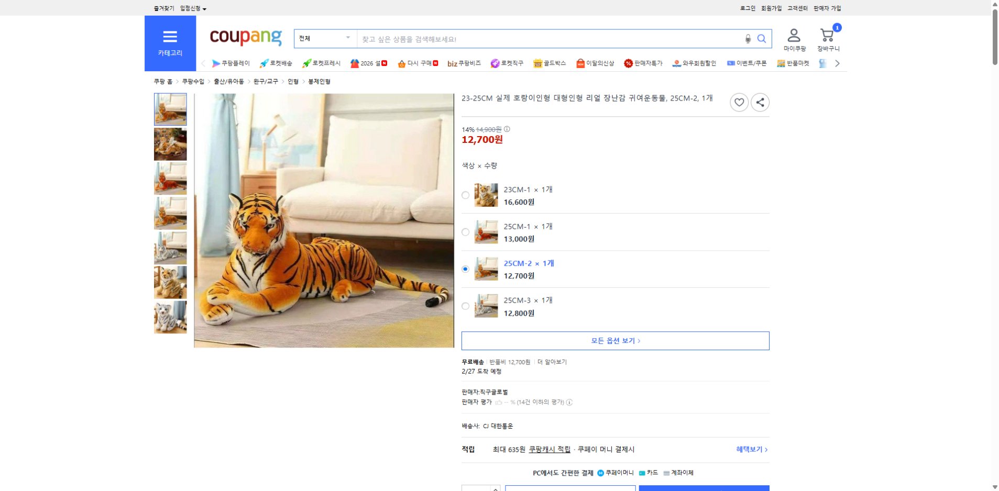Click the 모든 옵션 보기 button

614,340
